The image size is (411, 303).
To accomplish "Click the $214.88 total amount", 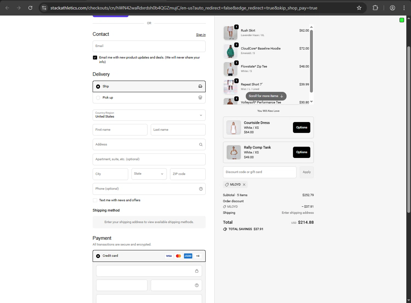I will 306,223.
